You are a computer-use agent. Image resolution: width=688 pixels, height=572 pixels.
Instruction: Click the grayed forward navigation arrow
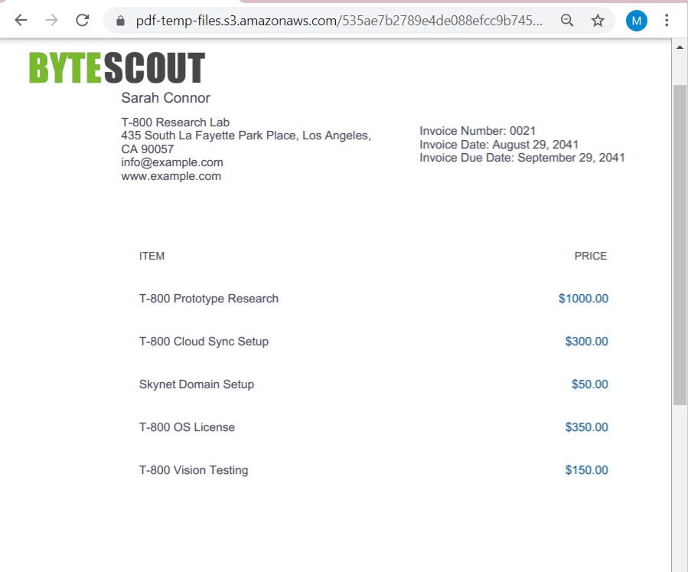(x=51, y=21)
